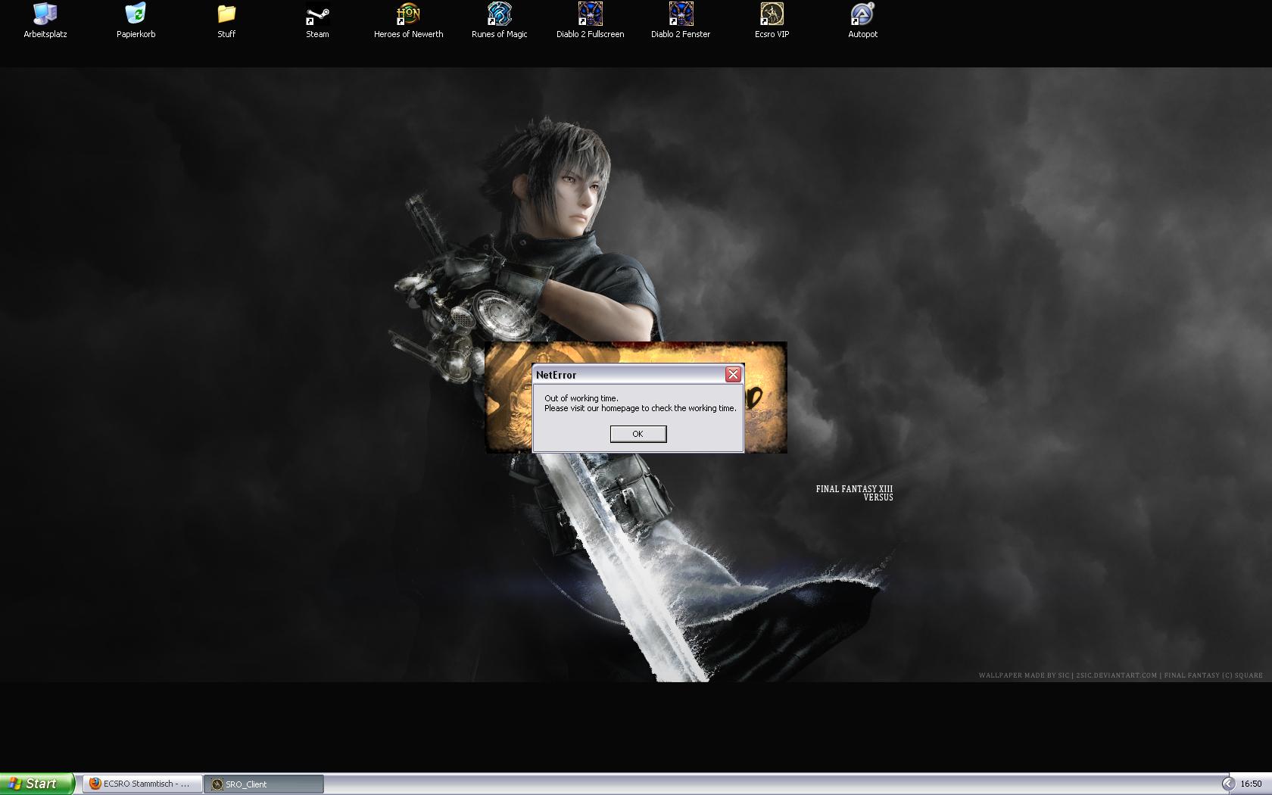Switch to the SRO_Client taskbar item
The image size is (1272, 795).
click(263, 784)
